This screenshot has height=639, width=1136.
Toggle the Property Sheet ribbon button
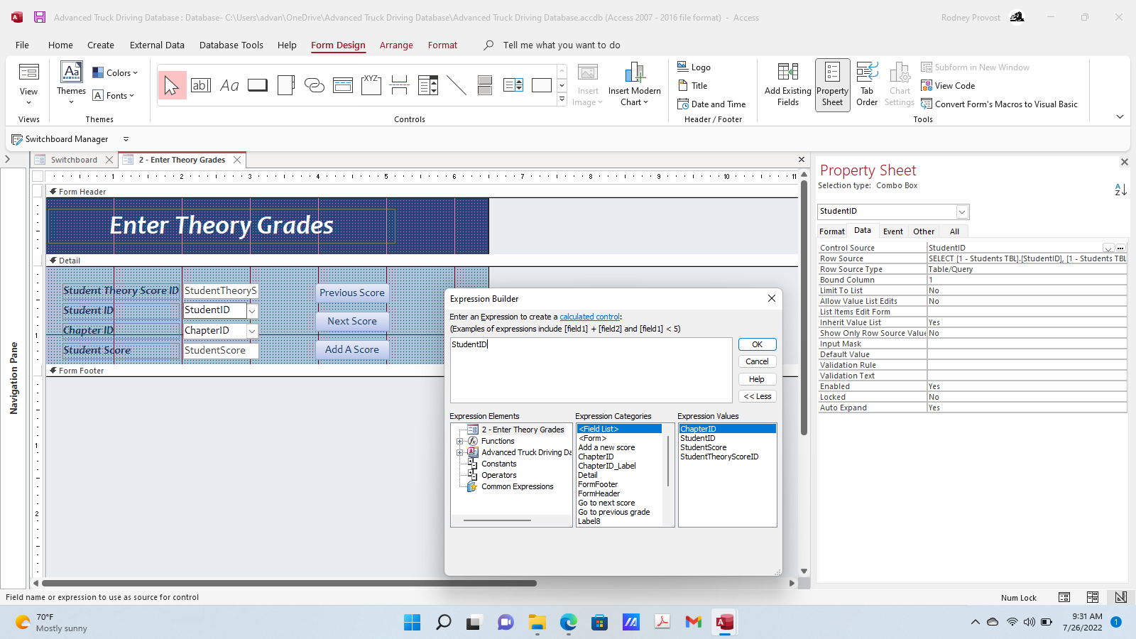point(833,84)
